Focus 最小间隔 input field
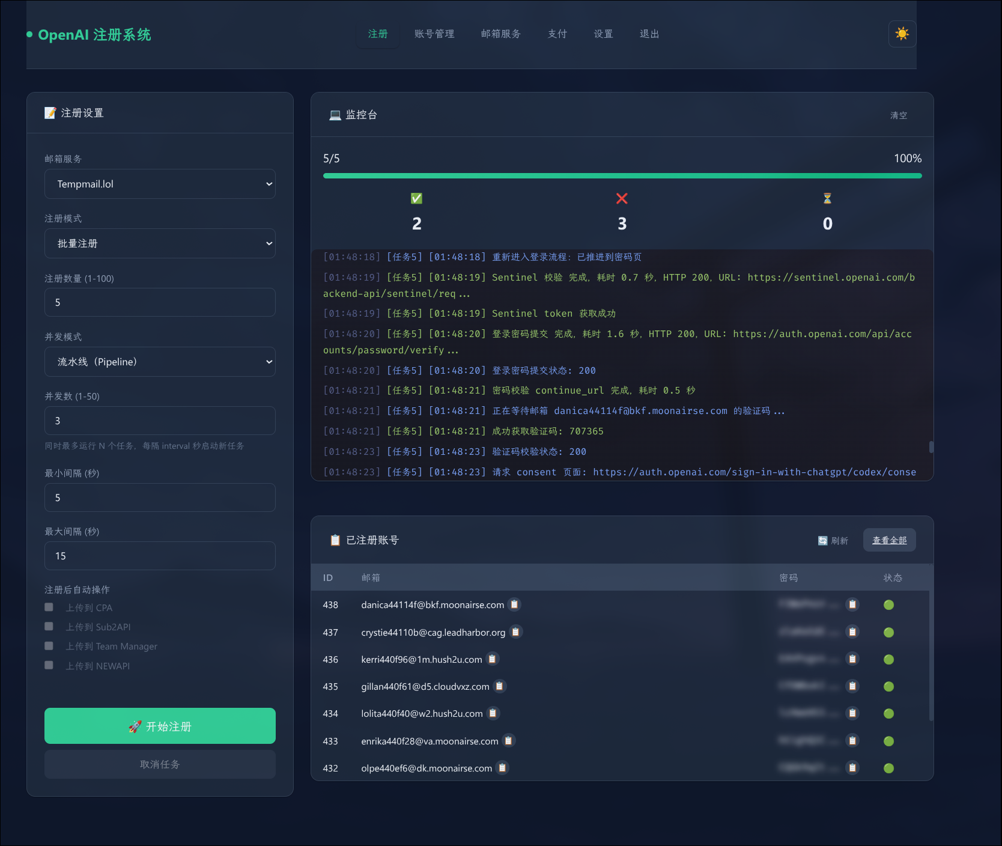1002x846 pixels. pyautogui.click(x=160, y=498)
